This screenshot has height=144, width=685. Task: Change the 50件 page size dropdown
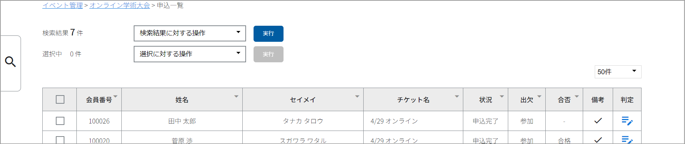click(x=618, y=72)
